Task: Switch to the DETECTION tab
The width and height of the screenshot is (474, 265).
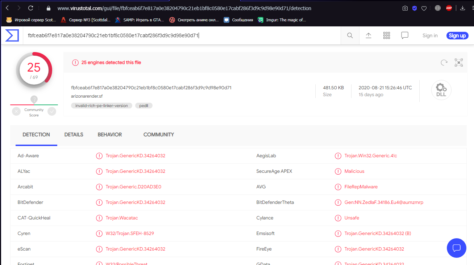Action: coord(36,134)
